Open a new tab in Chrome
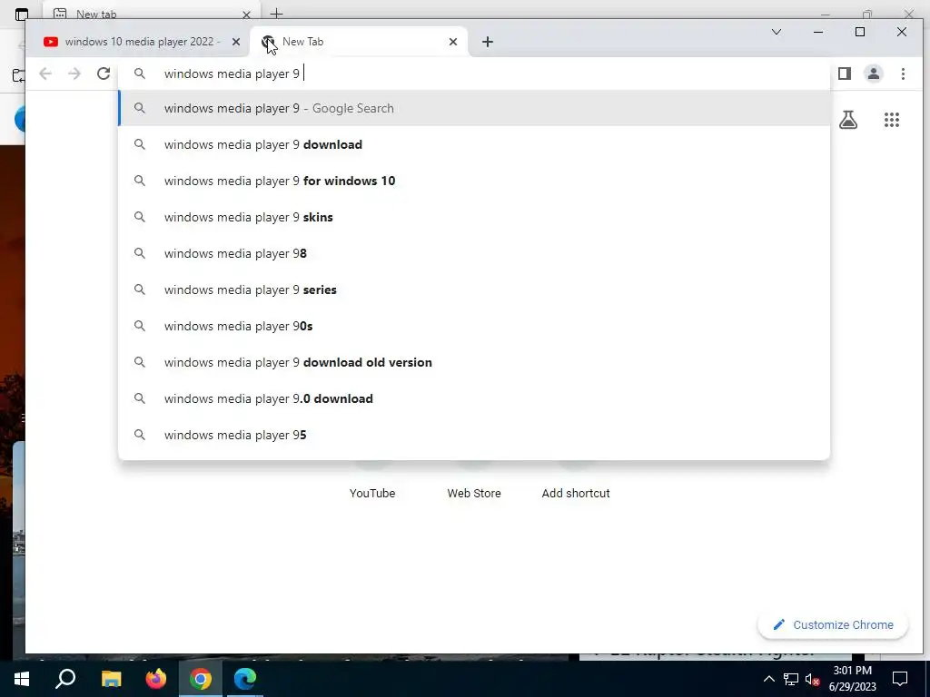 [x=487, y=42]
